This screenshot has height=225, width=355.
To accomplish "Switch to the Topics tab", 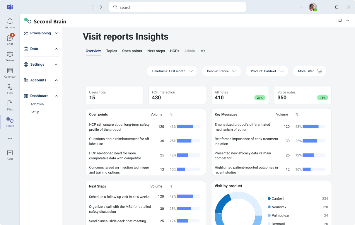I will pos(112,51).
